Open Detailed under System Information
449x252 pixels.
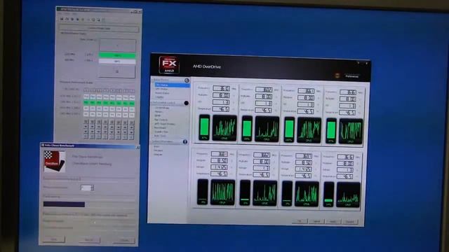point(159,150)
